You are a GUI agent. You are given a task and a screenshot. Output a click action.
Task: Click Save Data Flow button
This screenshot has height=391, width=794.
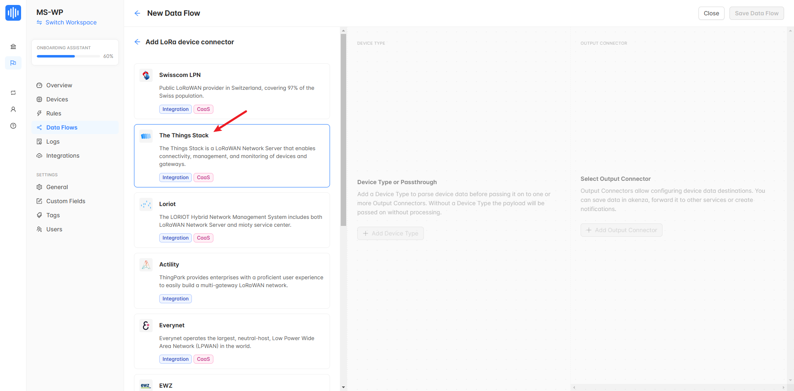point(756,13)
